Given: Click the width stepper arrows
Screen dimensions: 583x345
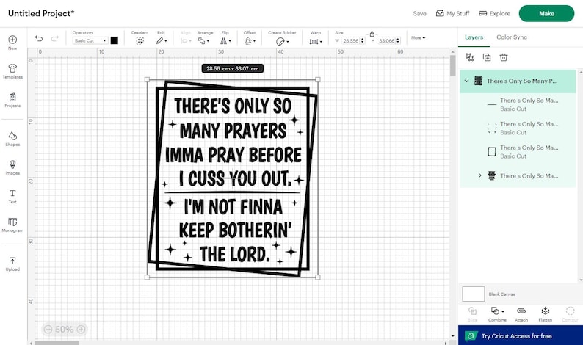Looking at the screenshot, I should click(x=363, y=41).
